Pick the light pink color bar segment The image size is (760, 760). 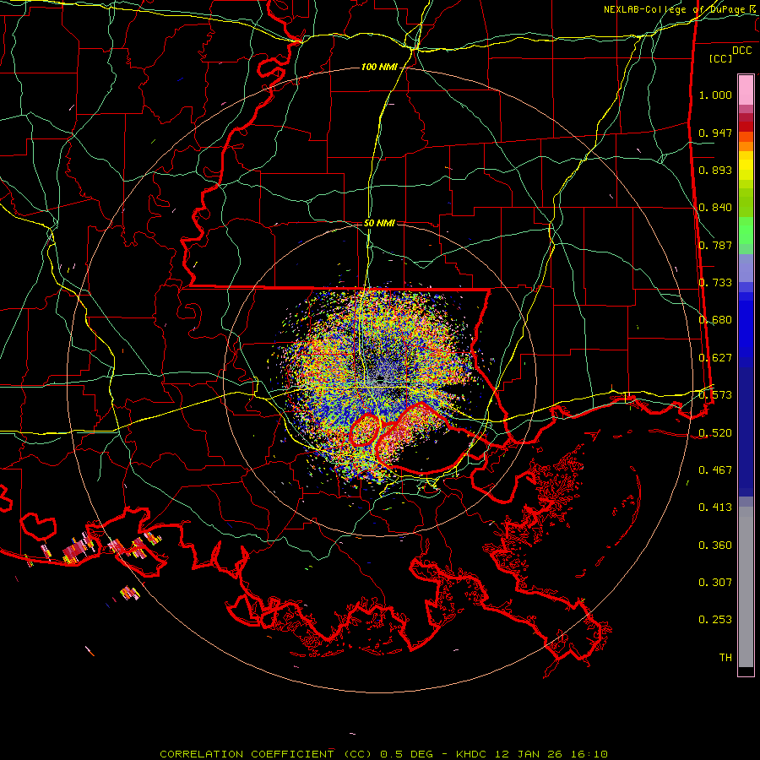746,90
